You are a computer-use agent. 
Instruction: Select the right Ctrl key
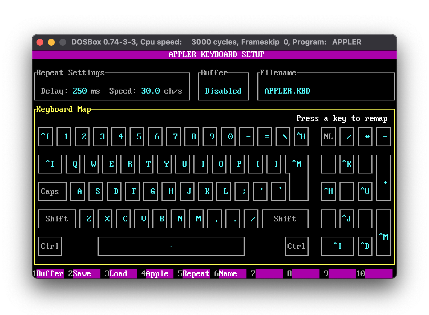(297, 246)
